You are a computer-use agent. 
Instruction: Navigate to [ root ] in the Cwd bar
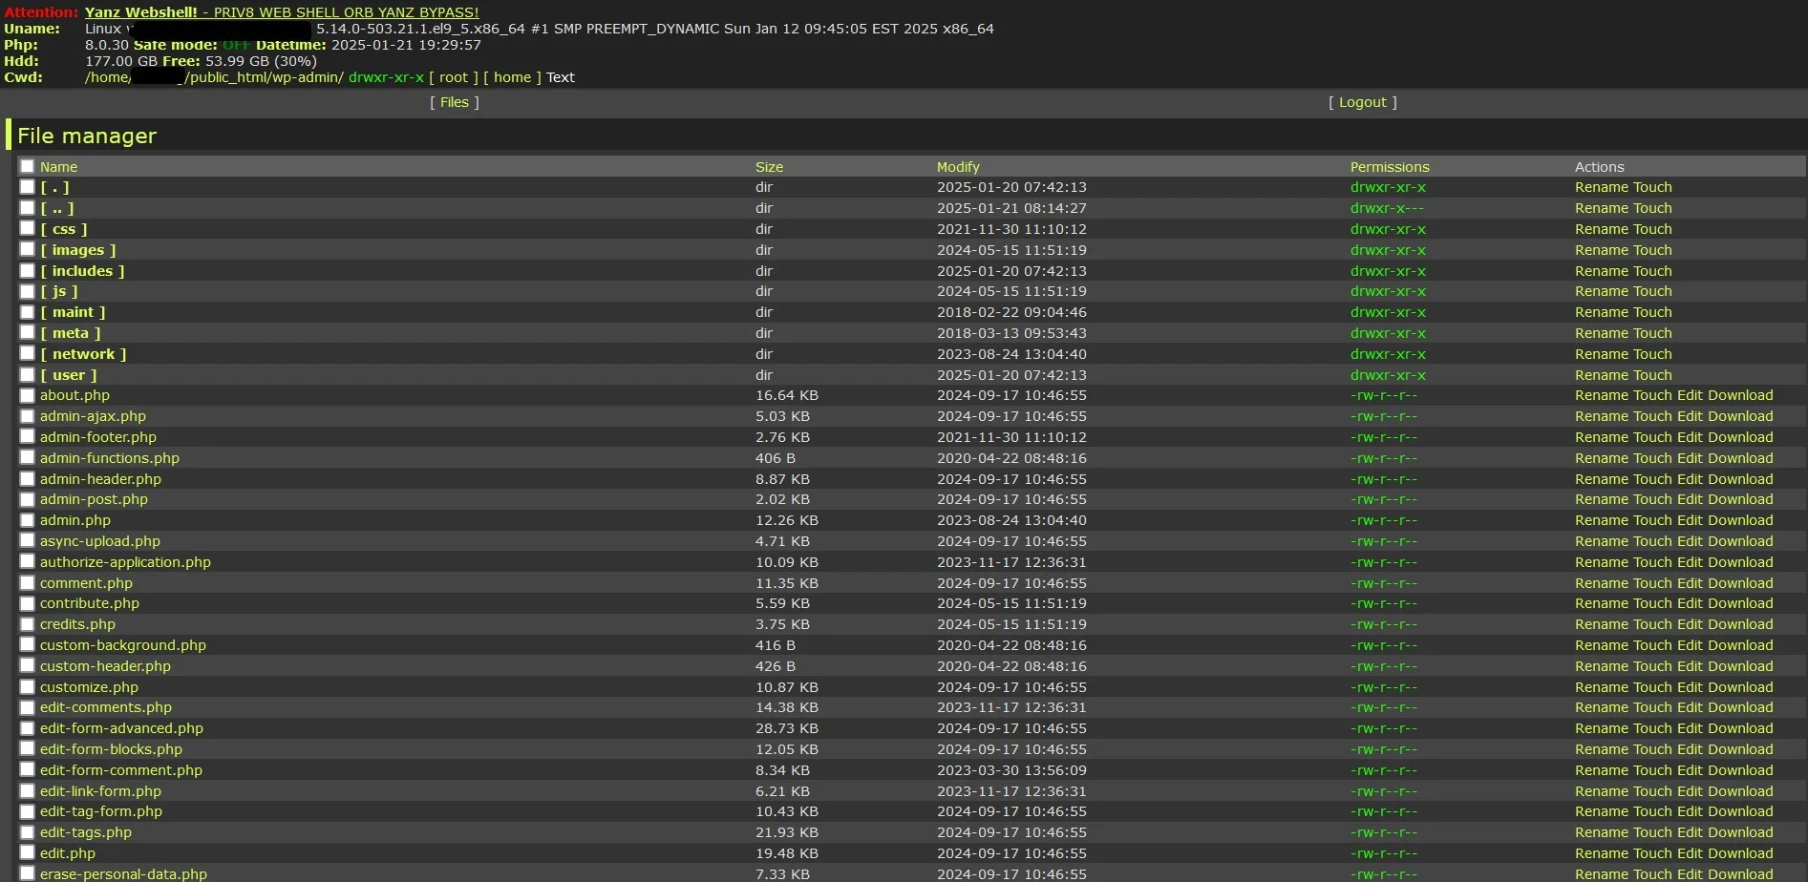tap(454, 76)
